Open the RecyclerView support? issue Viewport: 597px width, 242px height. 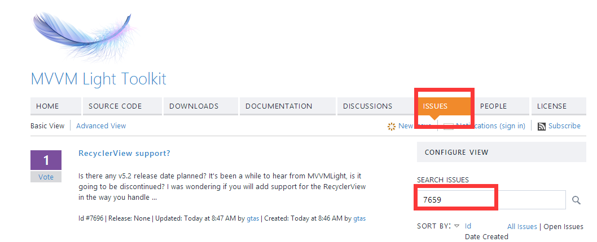tap(124, 153)
